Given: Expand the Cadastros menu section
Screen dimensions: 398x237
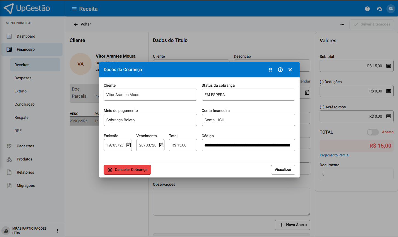Looking at the screenshot, I should pos(25,146).
